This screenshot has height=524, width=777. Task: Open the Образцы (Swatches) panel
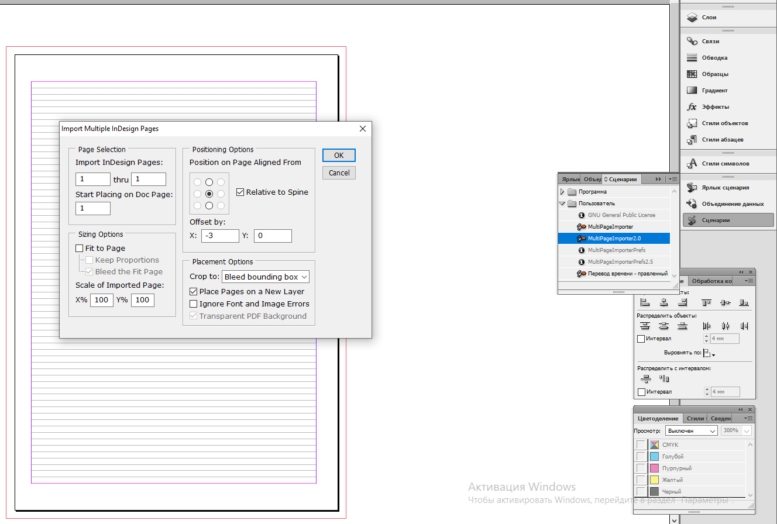(x=728, y=74)
